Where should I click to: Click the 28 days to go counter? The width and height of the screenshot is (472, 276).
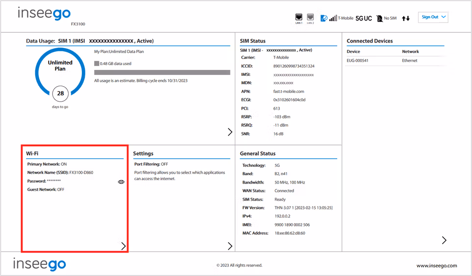point(60,93)
